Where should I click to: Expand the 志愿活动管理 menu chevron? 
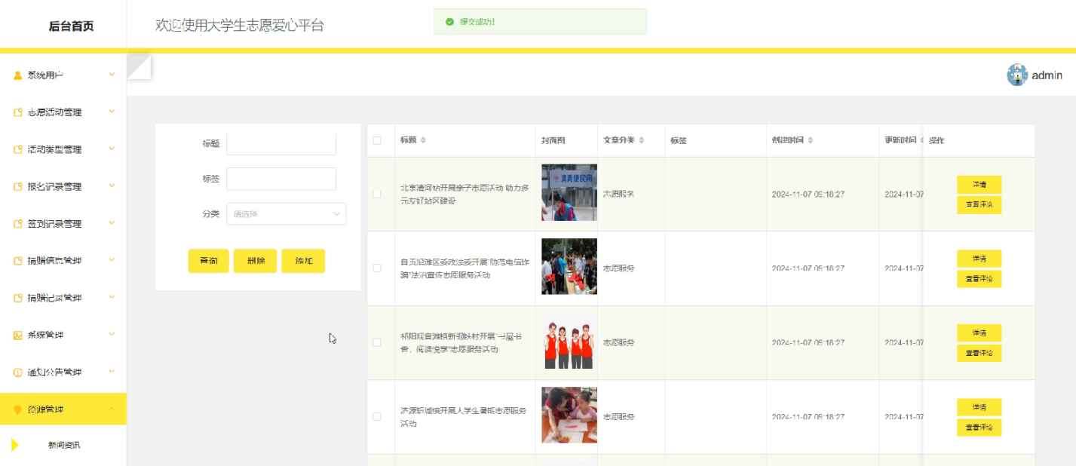pos(112,112)
